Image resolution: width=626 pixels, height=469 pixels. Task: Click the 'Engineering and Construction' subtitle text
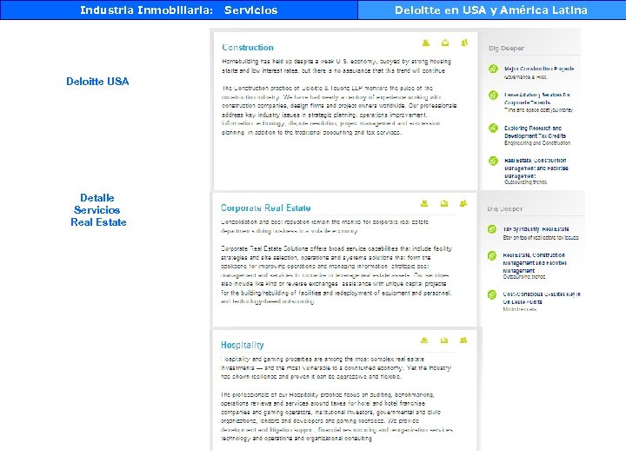click(537, 142)
